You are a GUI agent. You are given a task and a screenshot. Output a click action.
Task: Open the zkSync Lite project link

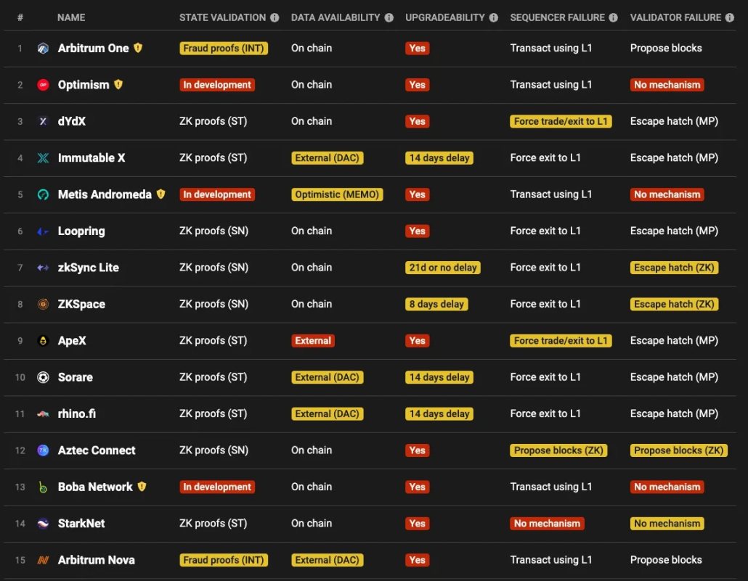[88, 268]
